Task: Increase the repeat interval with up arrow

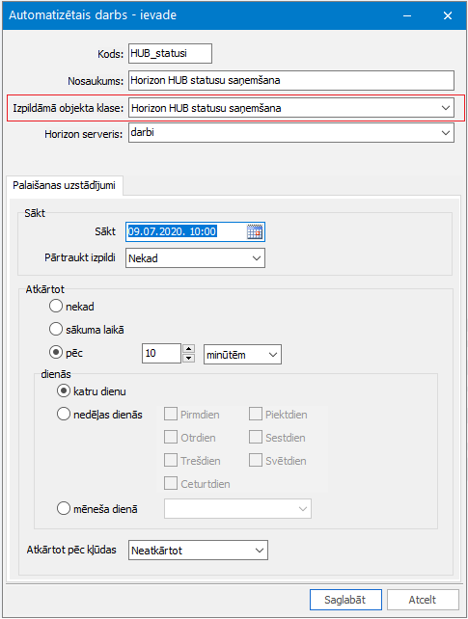Action: 189,349
